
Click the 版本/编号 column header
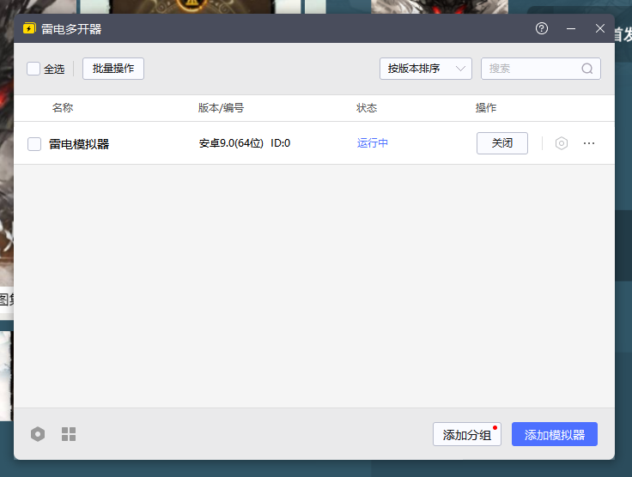coord(221,108)
